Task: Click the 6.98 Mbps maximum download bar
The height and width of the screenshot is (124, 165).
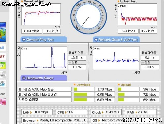Action: point(84,94)
